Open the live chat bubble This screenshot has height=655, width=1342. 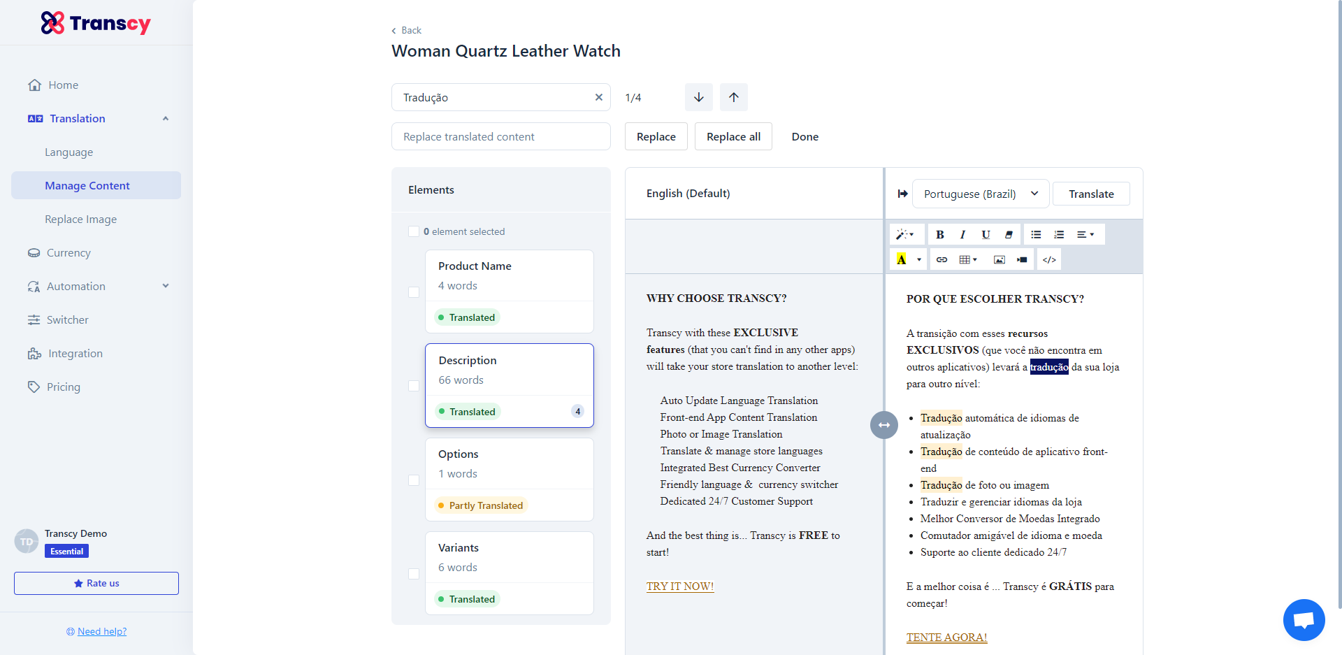coord(1304,620)
